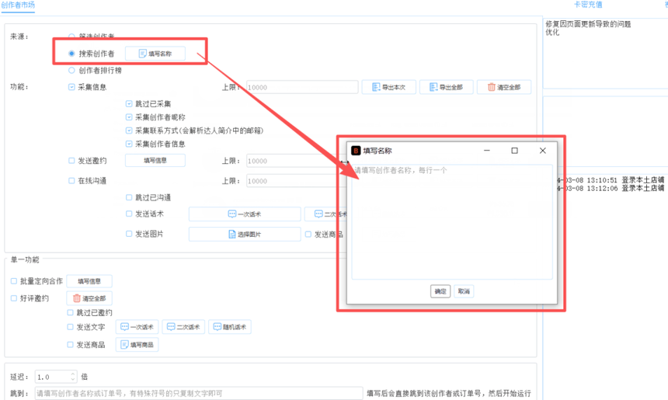Select the 创作者排行榜 radio option
Viewport: 668px width, 400px height.
(71, 70)
